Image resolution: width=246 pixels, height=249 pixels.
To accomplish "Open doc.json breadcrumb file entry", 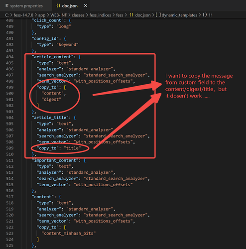I will click(143, 15).
